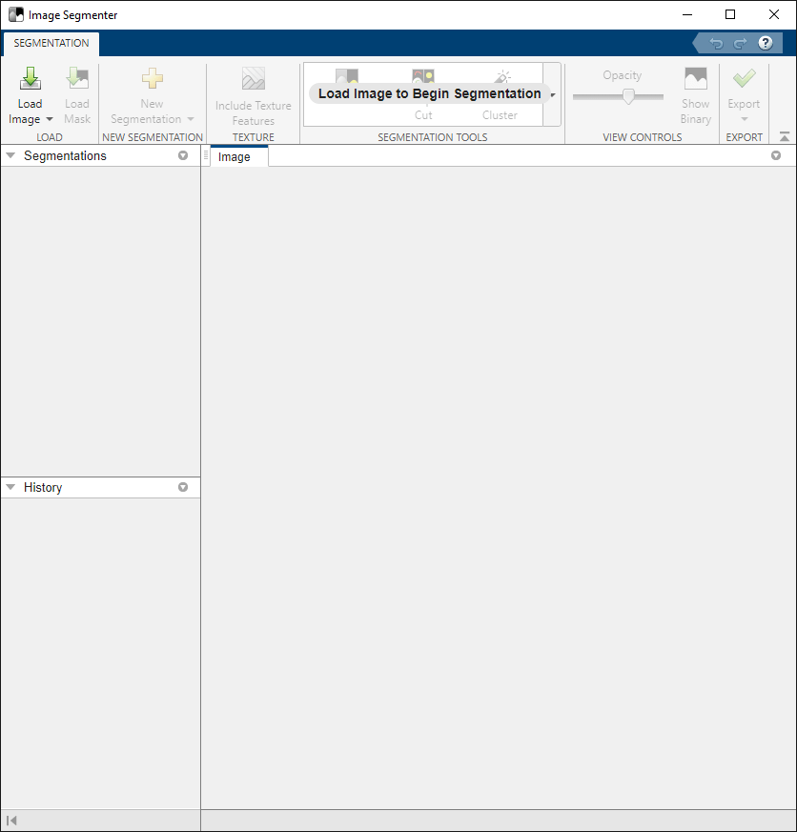Click the Load Mask button
The height and width of the screenshot is (832, 797).
(77, 95)
